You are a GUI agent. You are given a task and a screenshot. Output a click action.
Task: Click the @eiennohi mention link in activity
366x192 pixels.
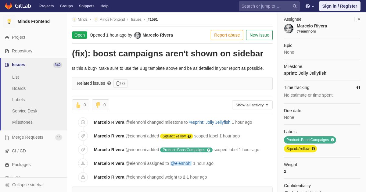181,163
